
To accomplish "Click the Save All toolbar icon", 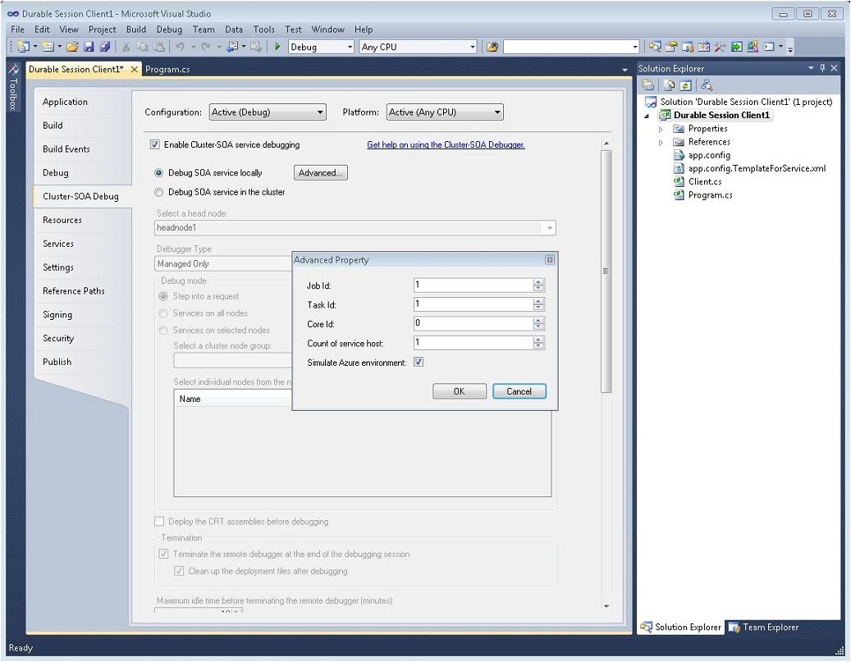I will (105, 47).
